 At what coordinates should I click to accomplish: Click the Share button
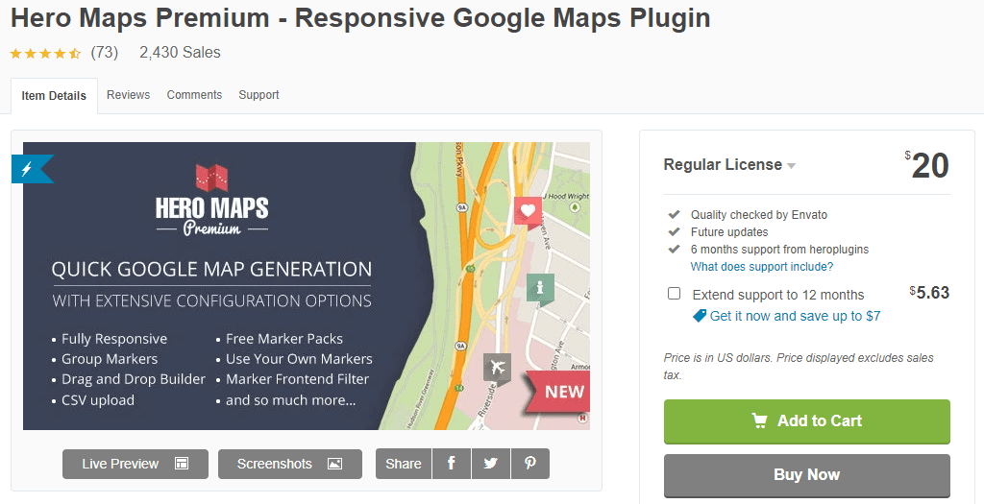click(x=403, y=464)
